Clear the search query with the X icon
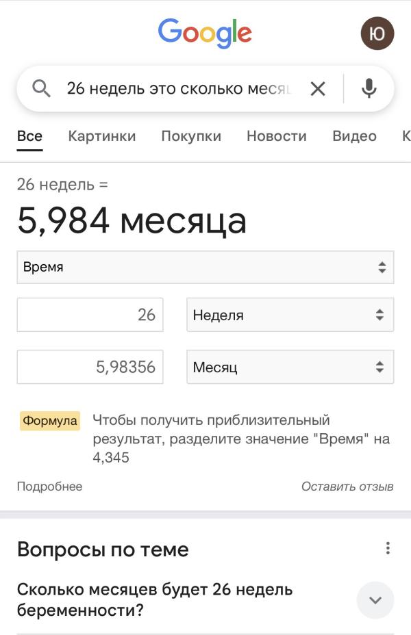Image resolution: width=411 pixels, height=635 pixels. pos(318,88)
